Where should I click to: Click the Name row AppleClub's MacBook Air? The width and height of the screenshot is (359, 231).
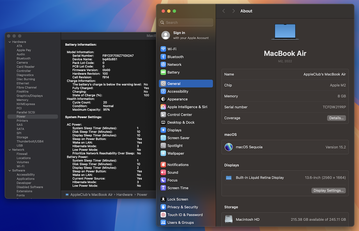(x=285, y=74)
